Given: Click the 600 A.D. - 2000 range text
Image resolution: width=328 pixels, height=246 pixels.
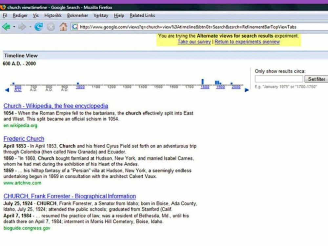Looking at the screenshot, I should (x=19, y=64).
